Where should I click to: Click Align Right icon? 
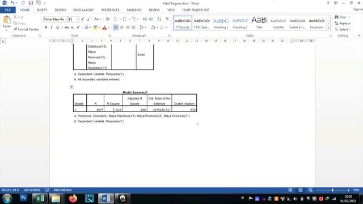[128, 28]
